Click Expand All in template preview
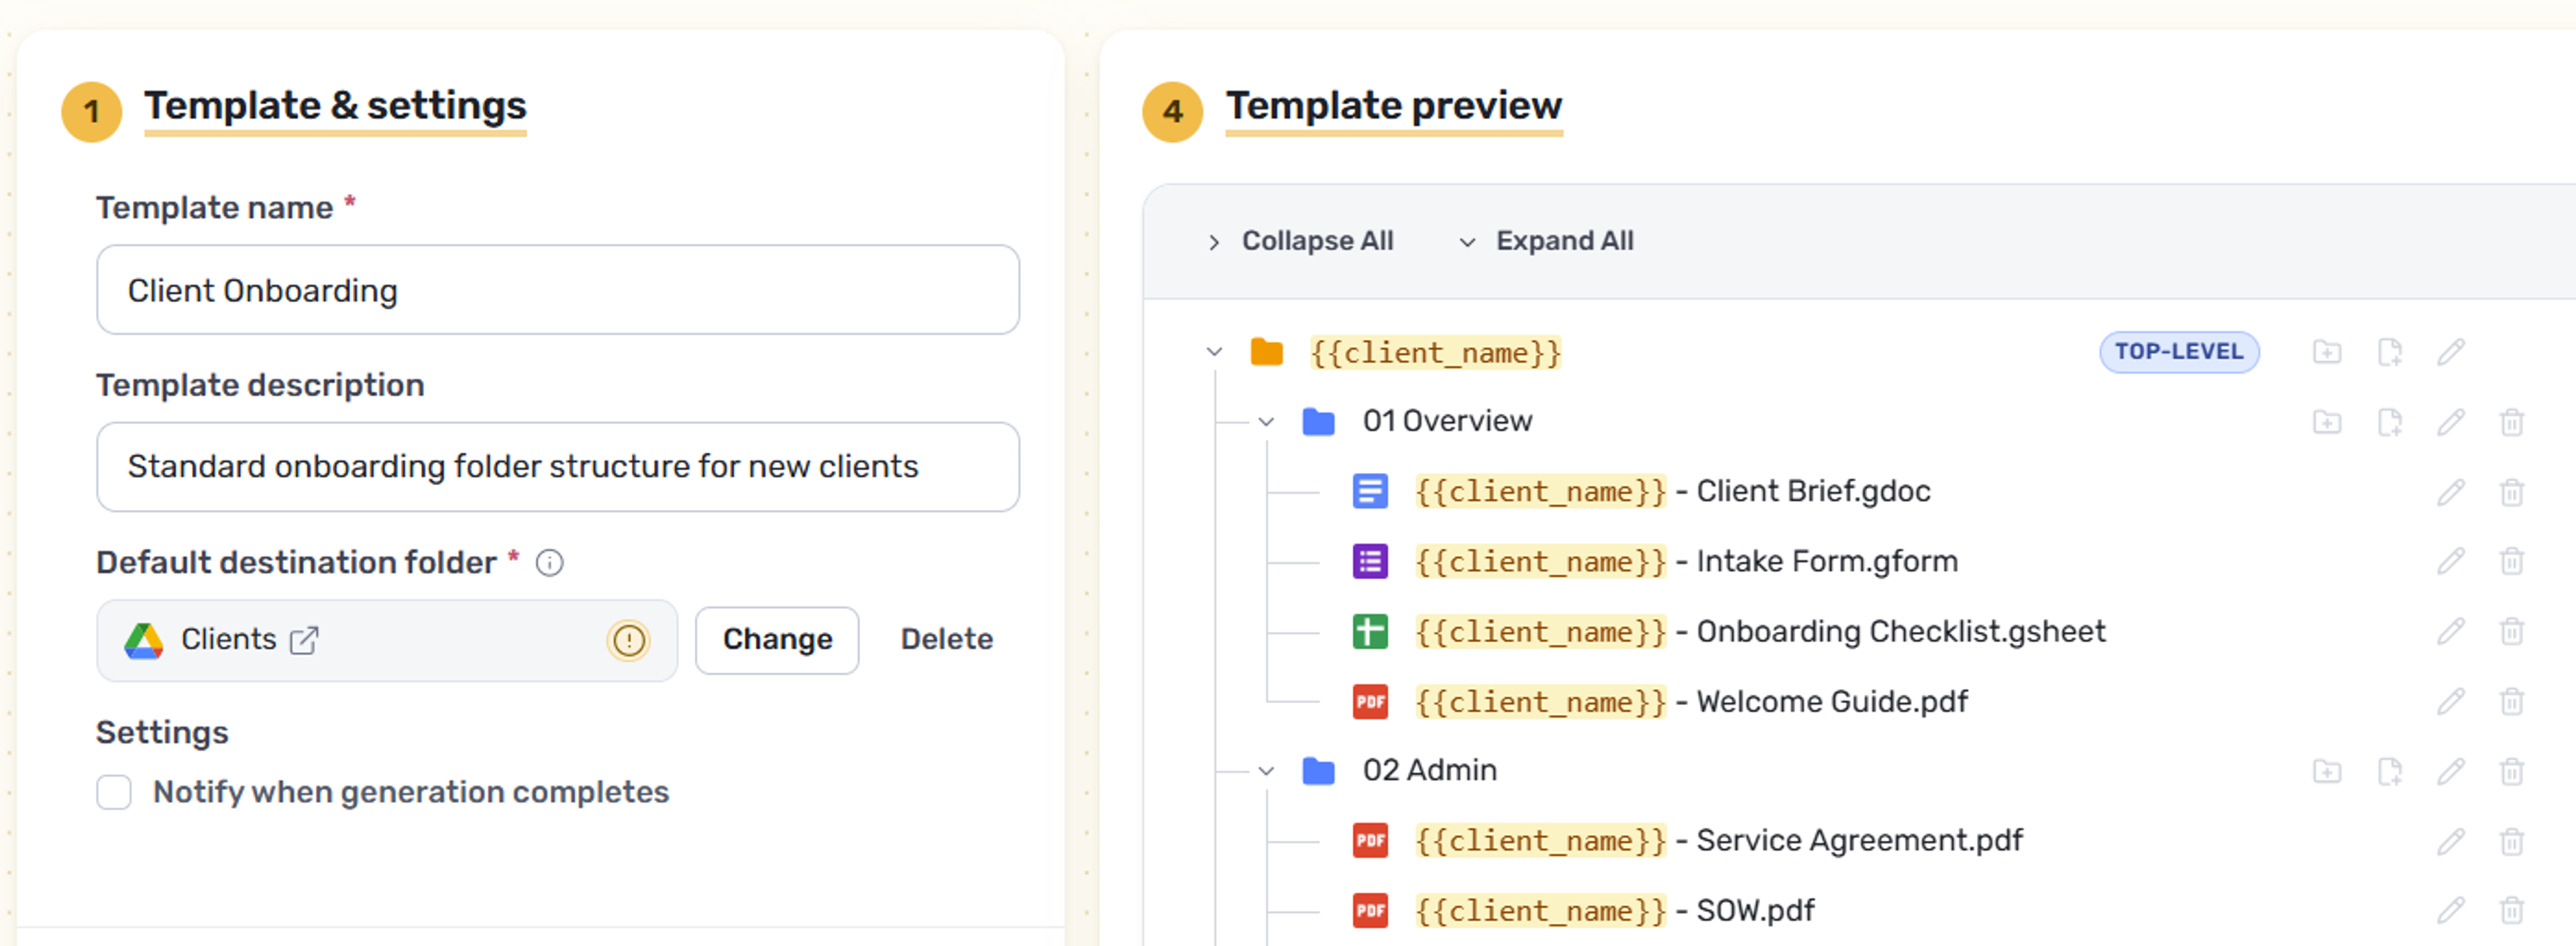Screen dimensions: 2576x946 coord(1546,241)
